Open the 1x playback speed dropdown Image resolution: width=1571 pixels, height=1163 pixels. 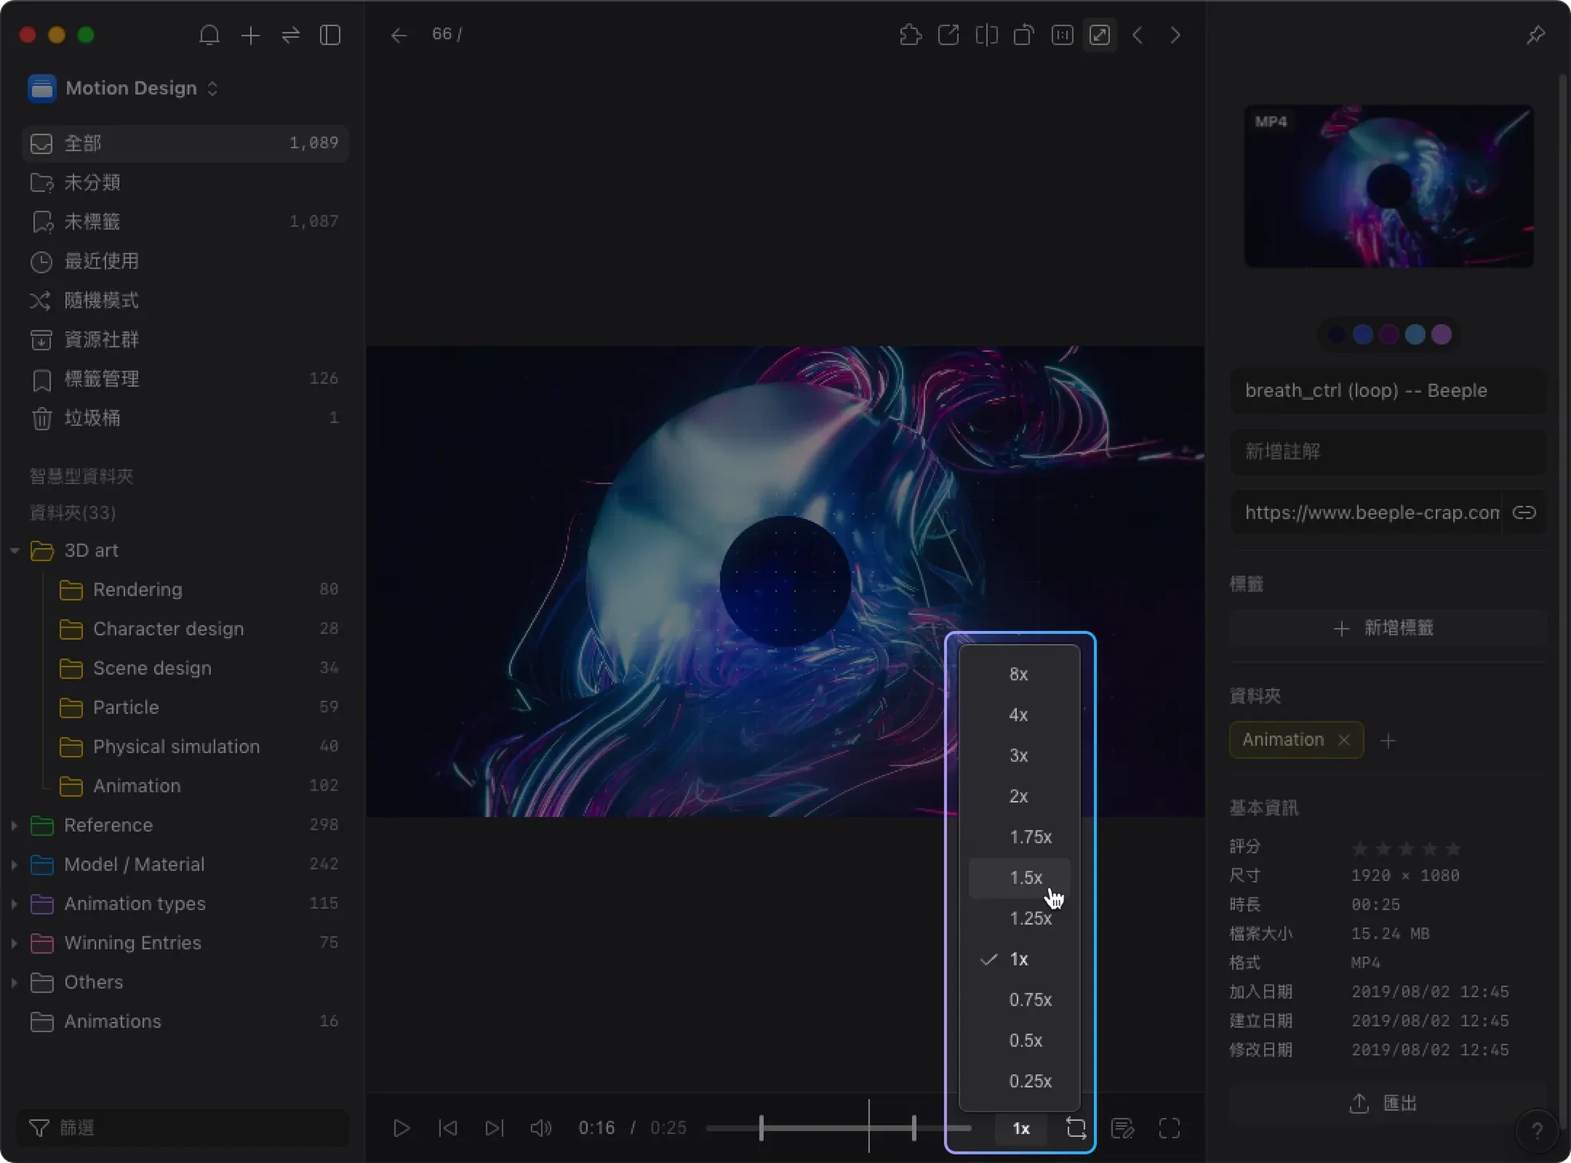coord(1021,1129)
